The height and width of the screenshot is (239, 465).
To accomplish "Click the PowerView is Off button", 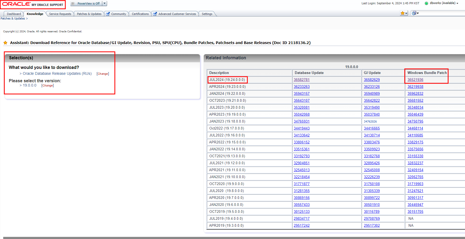I will point(86,3).
